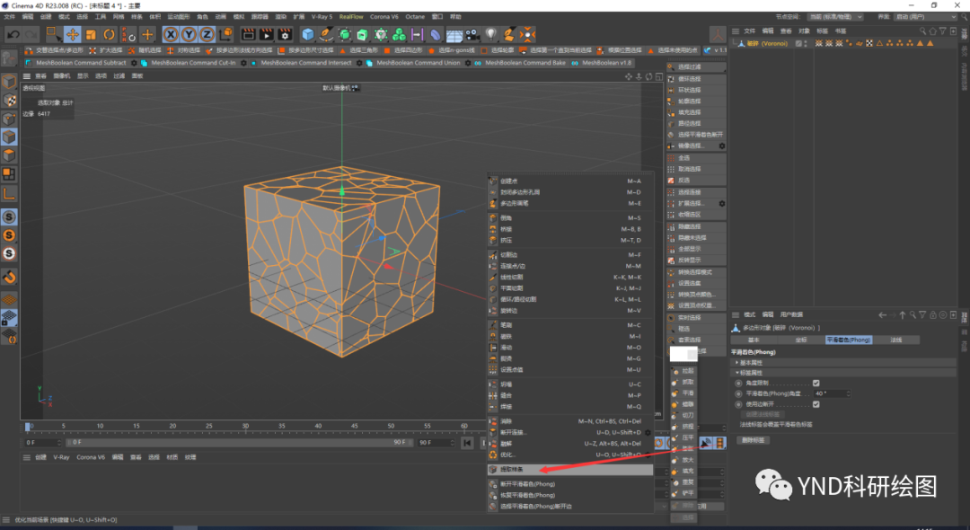The height and width of the screenshot is (530, 970).
Task: Click go to start playback button
Action: (x=467, y=442)
